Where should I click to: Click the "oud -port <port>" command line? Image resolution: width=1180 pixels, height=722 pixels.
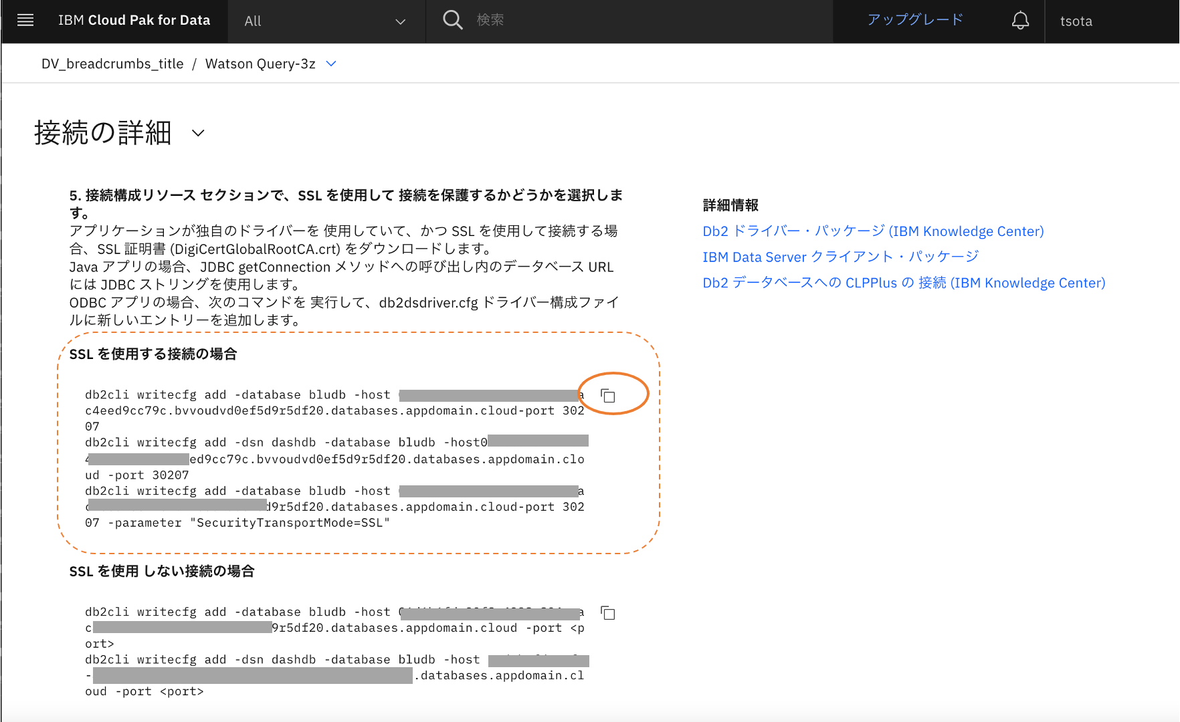pyautogui.click(x=144, y=691)
